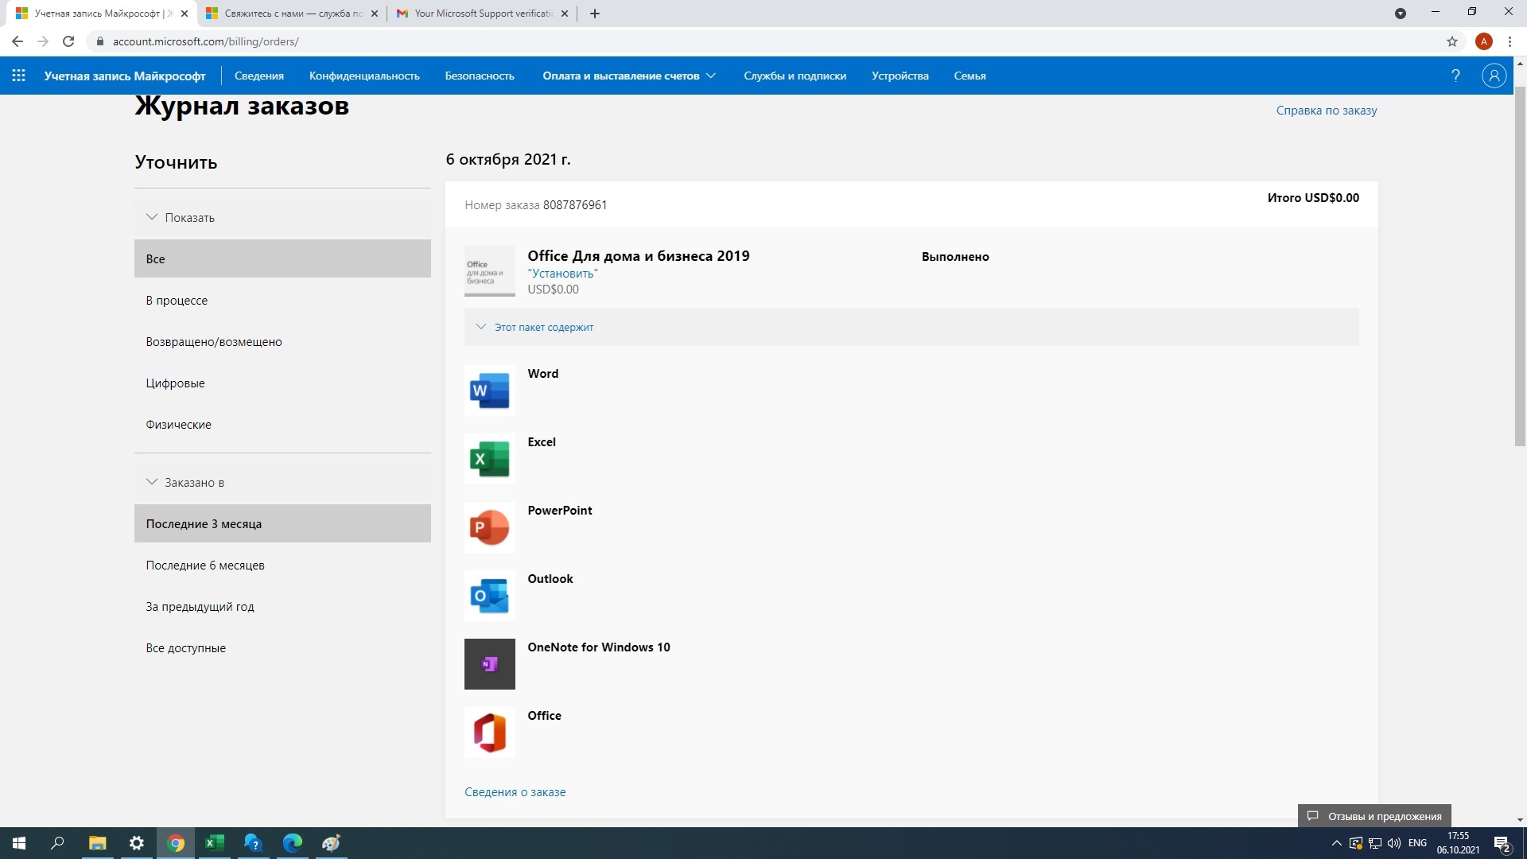Screen dimensions: 1527x859
Task: Reload the page
Action: pyautogui.click(x=68, y=41)
